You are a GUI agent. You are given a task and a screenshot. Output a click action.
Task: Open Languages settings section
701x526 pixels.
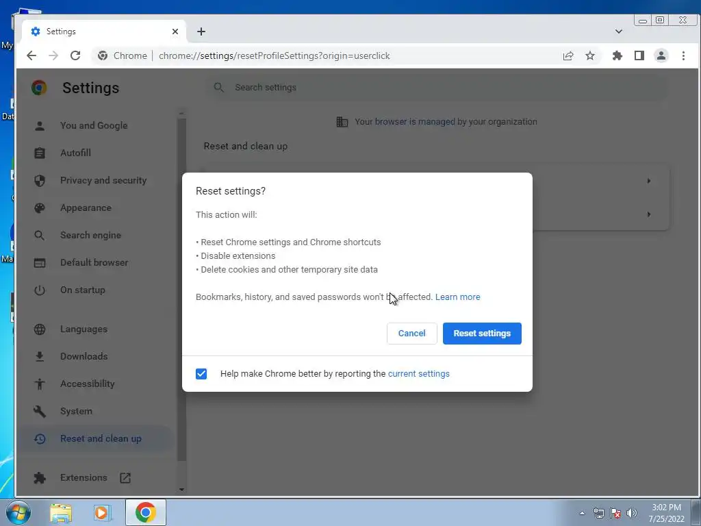[x=84, y=329]
